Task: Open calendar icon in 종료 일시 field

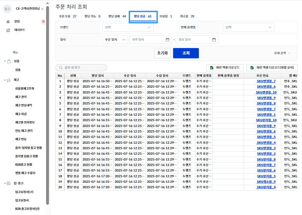Action: pos(214,40)
